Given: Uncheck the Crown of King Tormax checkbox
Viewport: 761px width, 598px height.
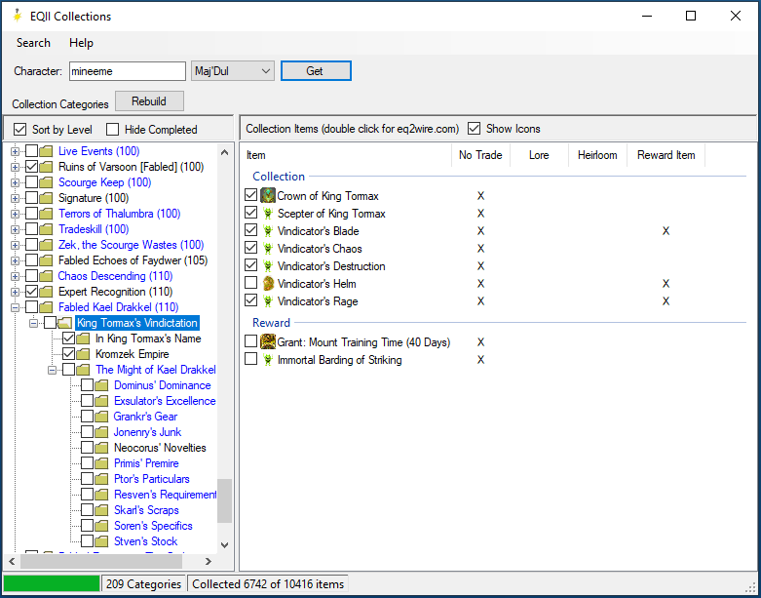Looking at the screenshot, I should [251, 195].
